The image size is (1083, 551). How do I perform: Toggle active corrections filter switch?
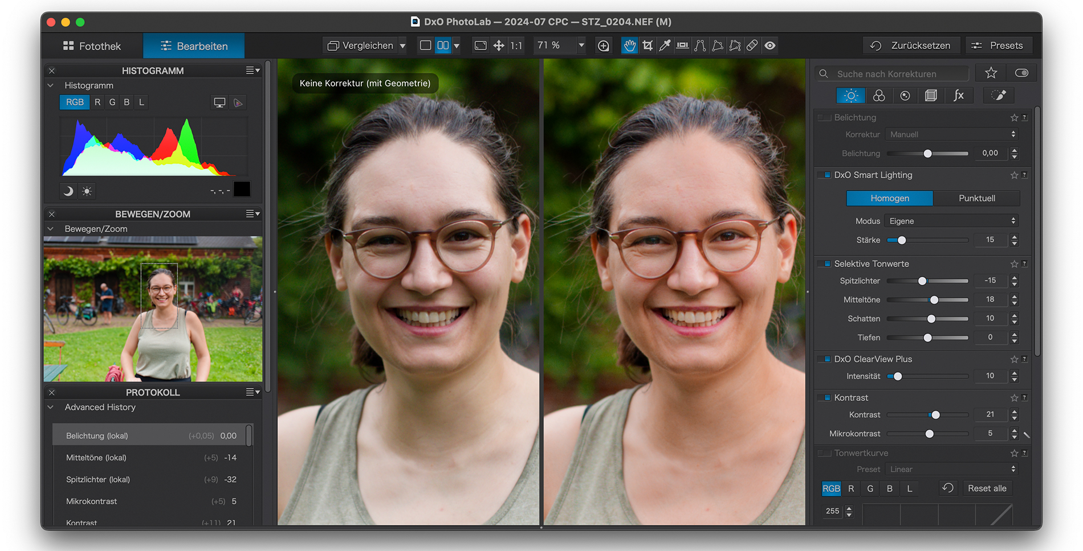[1021, 73]
